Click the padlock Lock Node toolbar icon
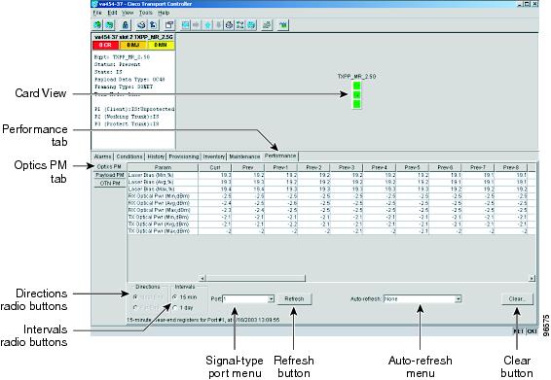 [x=125, y=25]
